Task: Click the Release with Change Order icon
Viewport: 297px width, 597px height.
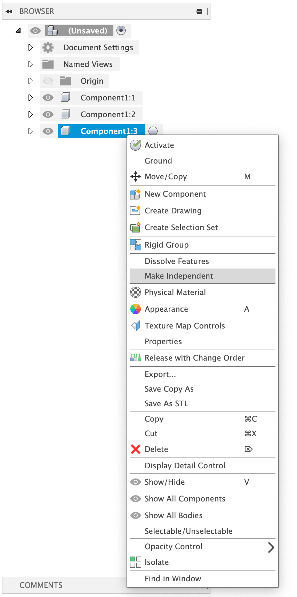Action: 136,358
